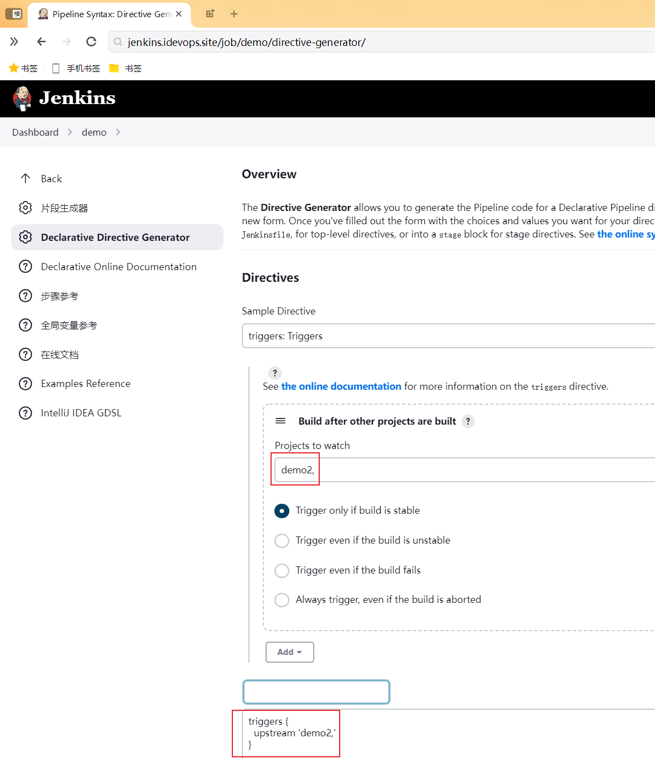The width and height of the screenshot is (655, 759).
Task: Open the Add dropdown button
Action: click(290, 652)
